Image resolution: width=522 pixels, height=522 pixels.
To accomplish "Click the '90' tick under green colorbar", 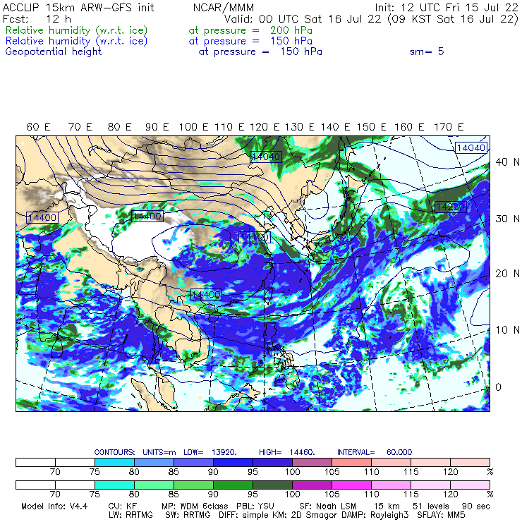I will pyautogui.click(x=213, y=494).
